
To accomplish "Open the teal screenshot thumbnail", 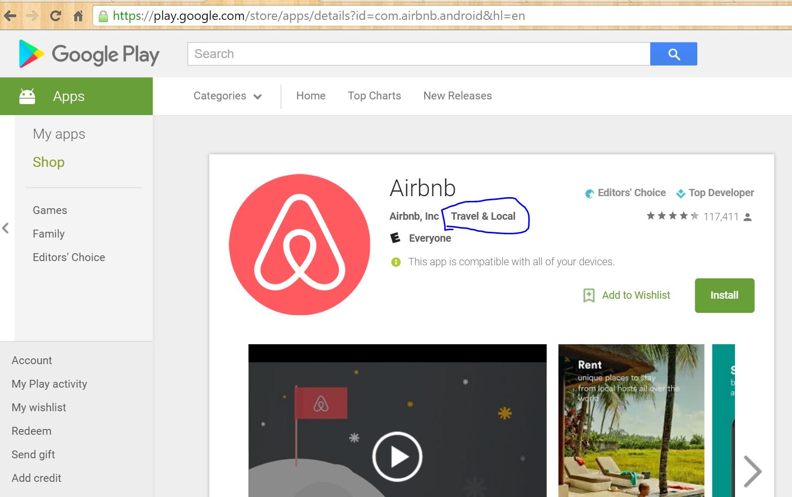I will click(723, 421).
